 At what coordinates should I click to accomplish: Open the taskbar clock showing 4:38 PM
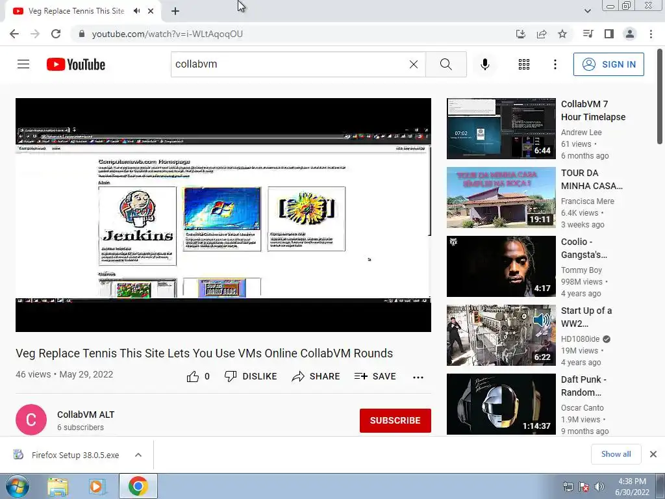click(x=632, y=487)
